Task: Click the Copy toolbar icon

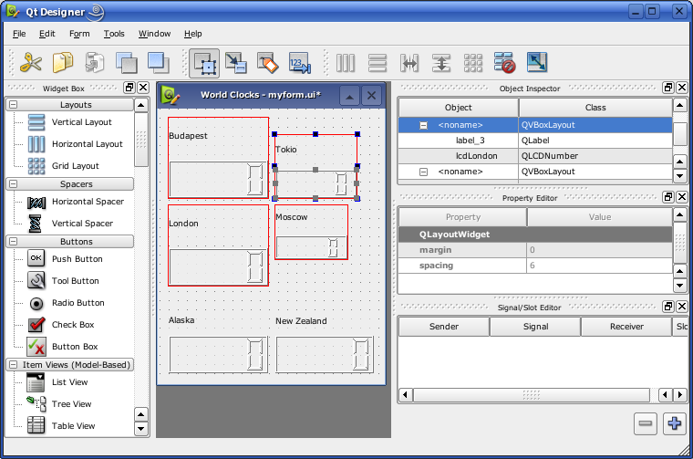Action: click(63, 62)
